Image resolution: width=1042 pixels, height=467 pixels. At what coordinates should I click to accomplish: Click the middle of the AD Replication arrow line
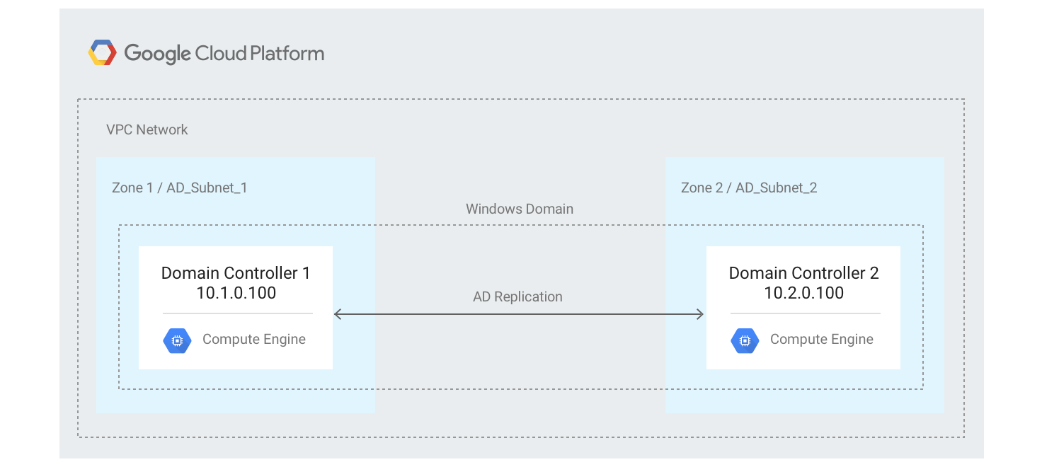(518, 313)
